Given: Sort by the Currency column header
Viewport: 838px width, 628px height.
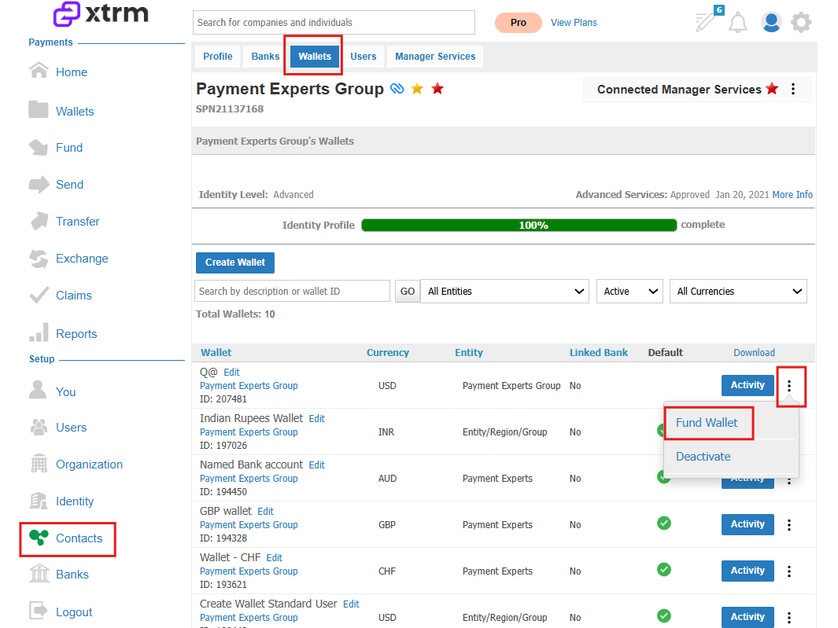Looking at the screenshot, I should point(387,352).
